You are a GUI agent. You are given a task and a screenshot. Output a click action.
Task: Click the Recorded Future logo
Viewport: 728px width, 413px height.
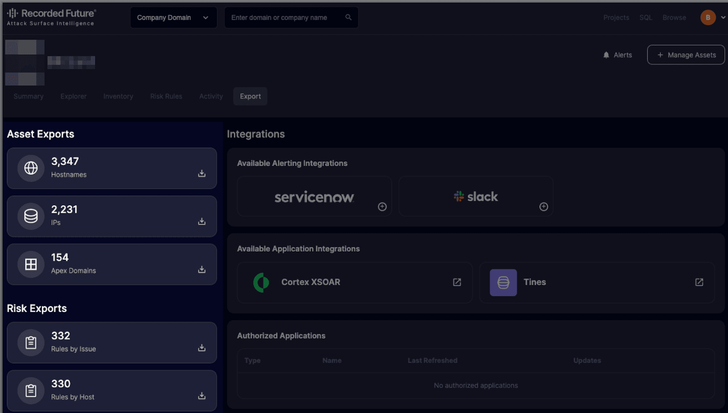point(51,17)
